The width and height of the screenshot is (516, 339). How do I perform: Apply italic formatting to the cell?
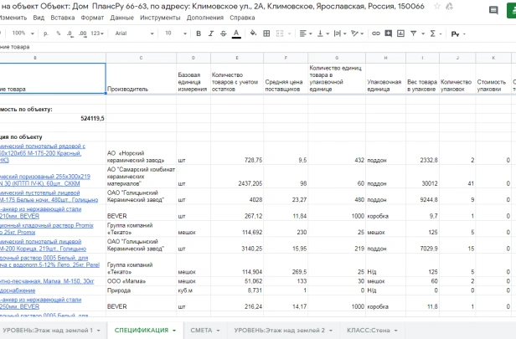211,33
